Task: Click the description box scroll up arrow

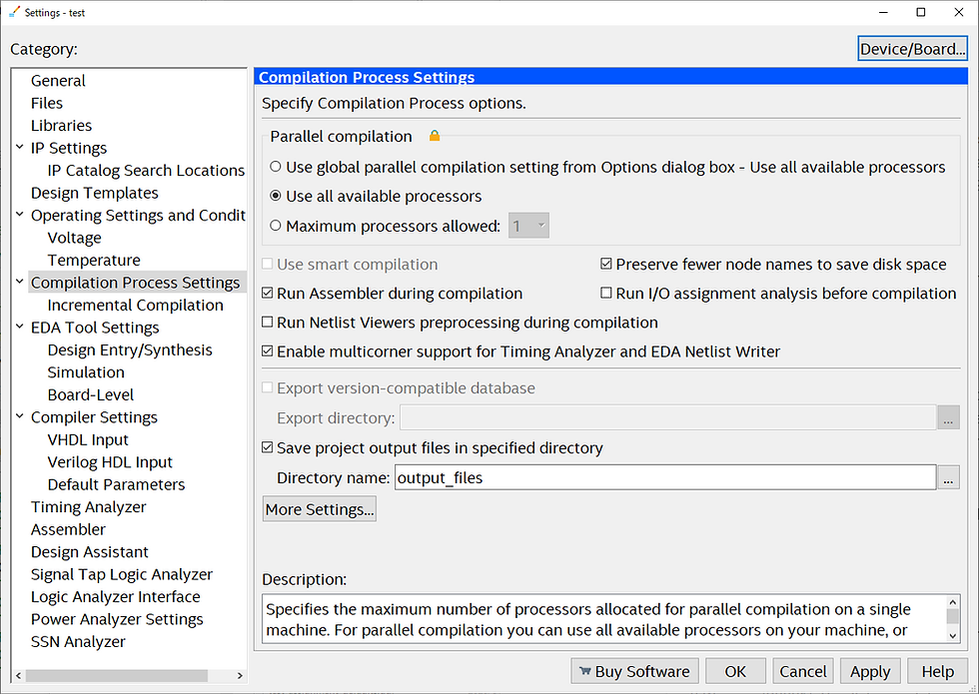Action: tap(953, 602)
